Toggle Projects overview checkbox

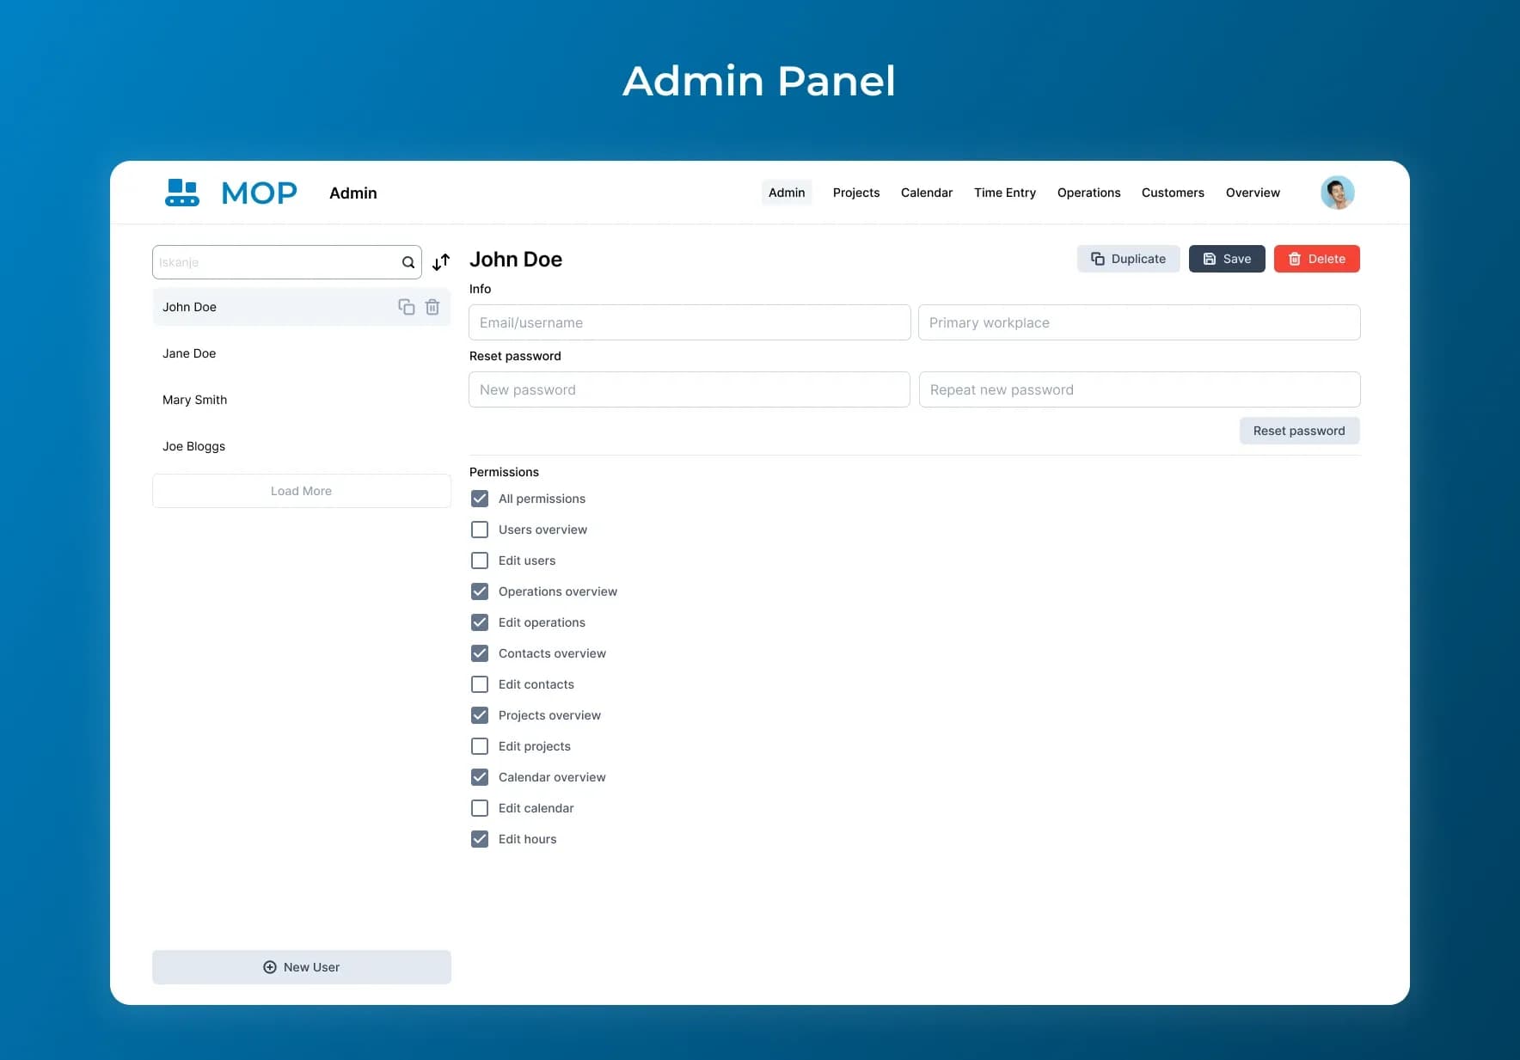(x=480, y=715)
